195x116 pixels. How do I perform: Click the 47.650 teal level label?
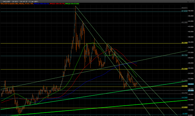(184, 11)
